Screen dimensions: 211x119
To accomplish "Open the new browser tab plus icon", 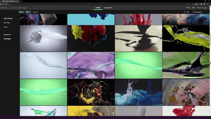I will click(x=21, y=1).
